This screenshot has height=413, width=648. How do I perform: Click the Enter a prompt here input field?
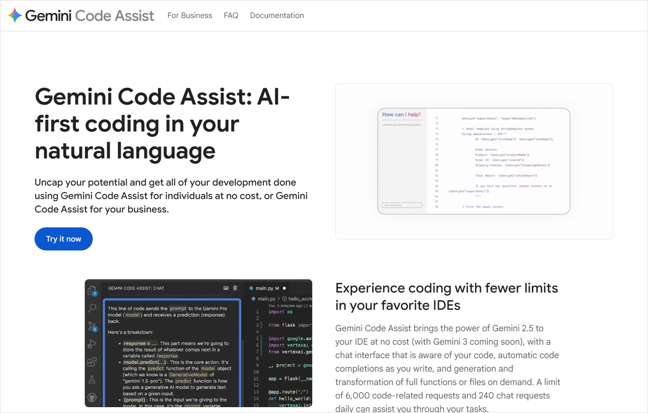pyautogui.click(x=401, y=205)
